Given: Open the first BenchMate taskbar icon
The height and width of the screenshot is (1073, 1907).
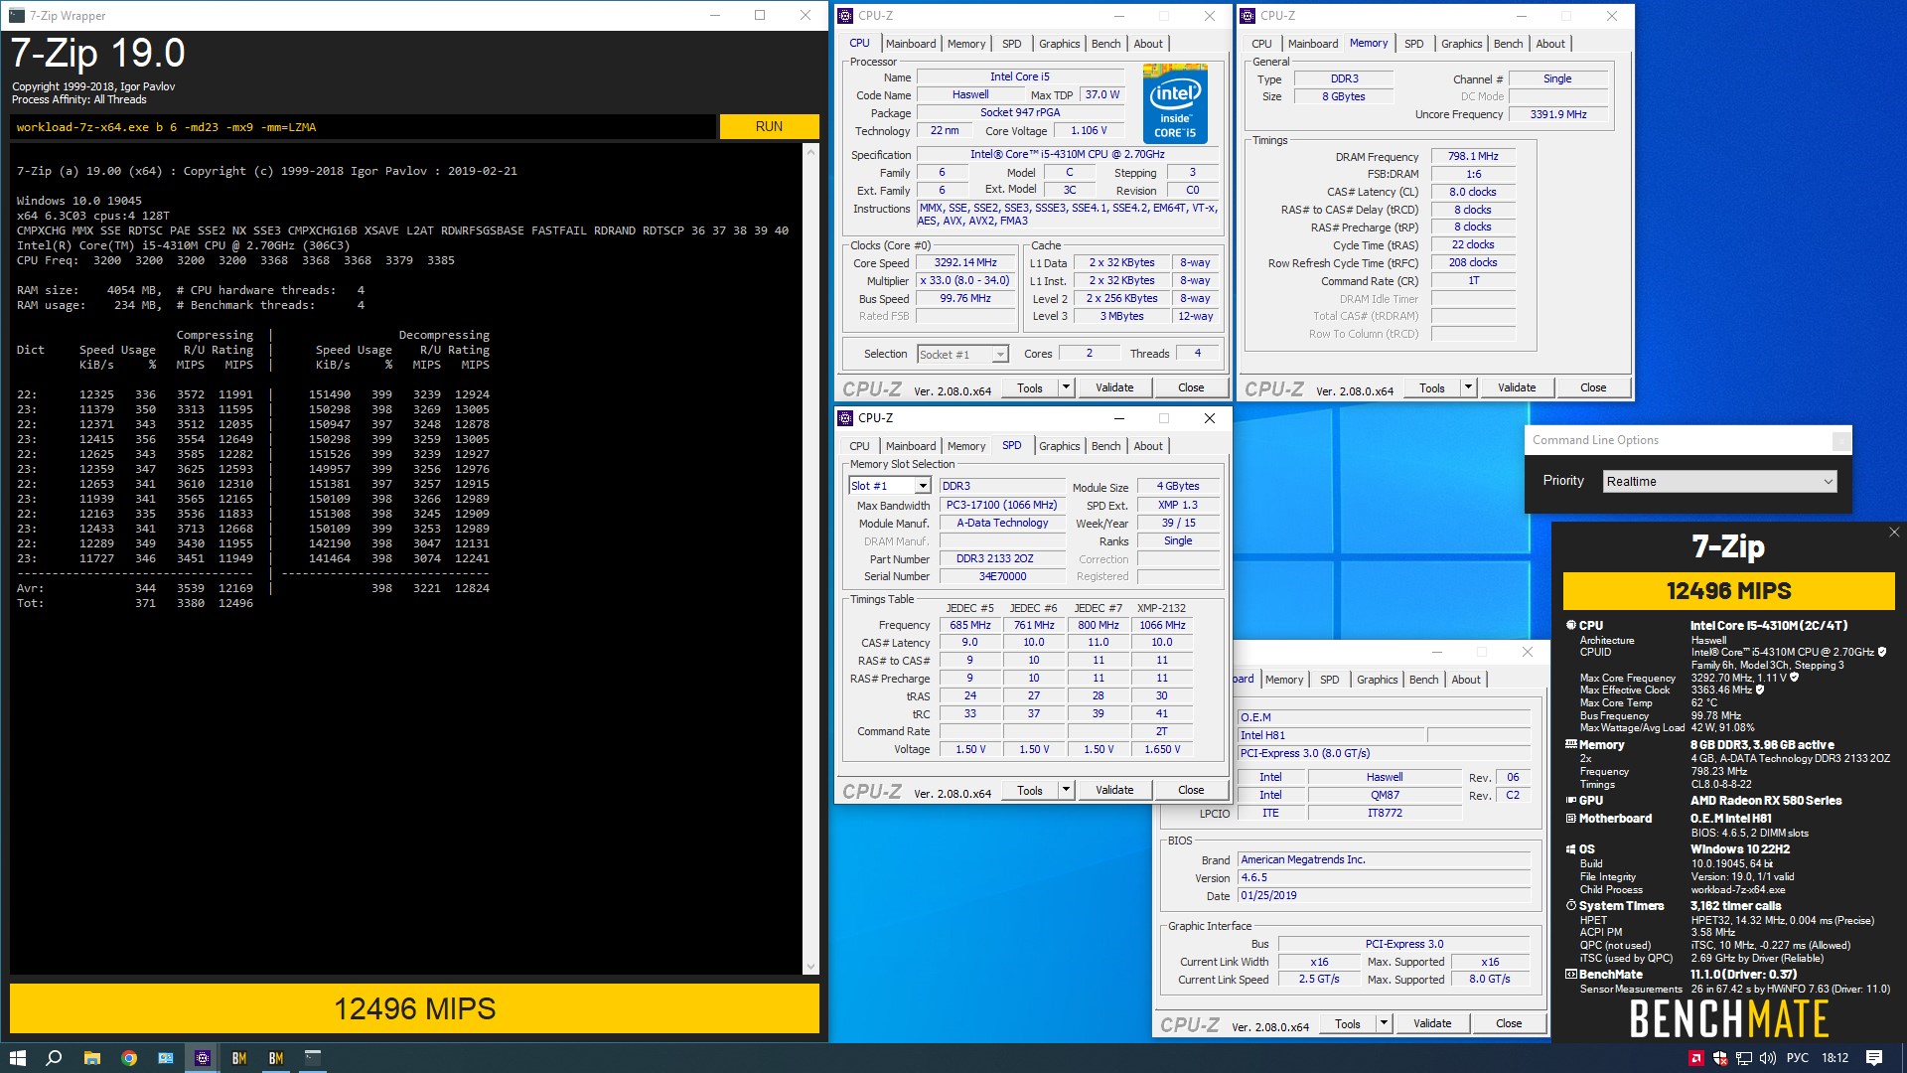Looking at the screenshot, I should (x=239, y=1058).
